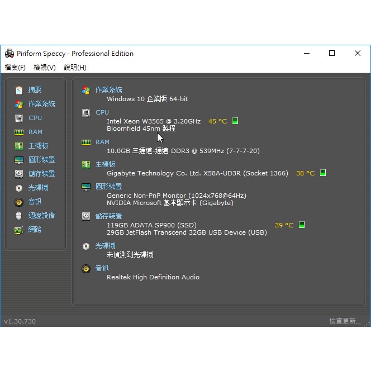Click the 檢查更新 link at bottom right
Viewport: 371px width, 371px height.
point(345,321)
